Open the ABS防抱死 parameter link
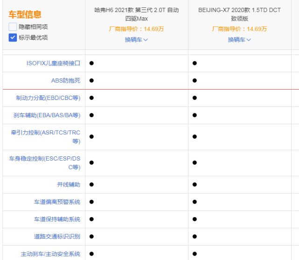This screenshot has height=260, width=299. pyautogui.click(x=66, y=80)
